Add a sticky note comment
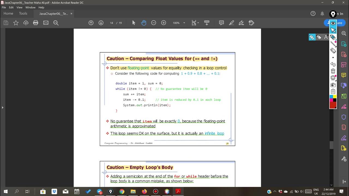349x196 pixels. 221,23
